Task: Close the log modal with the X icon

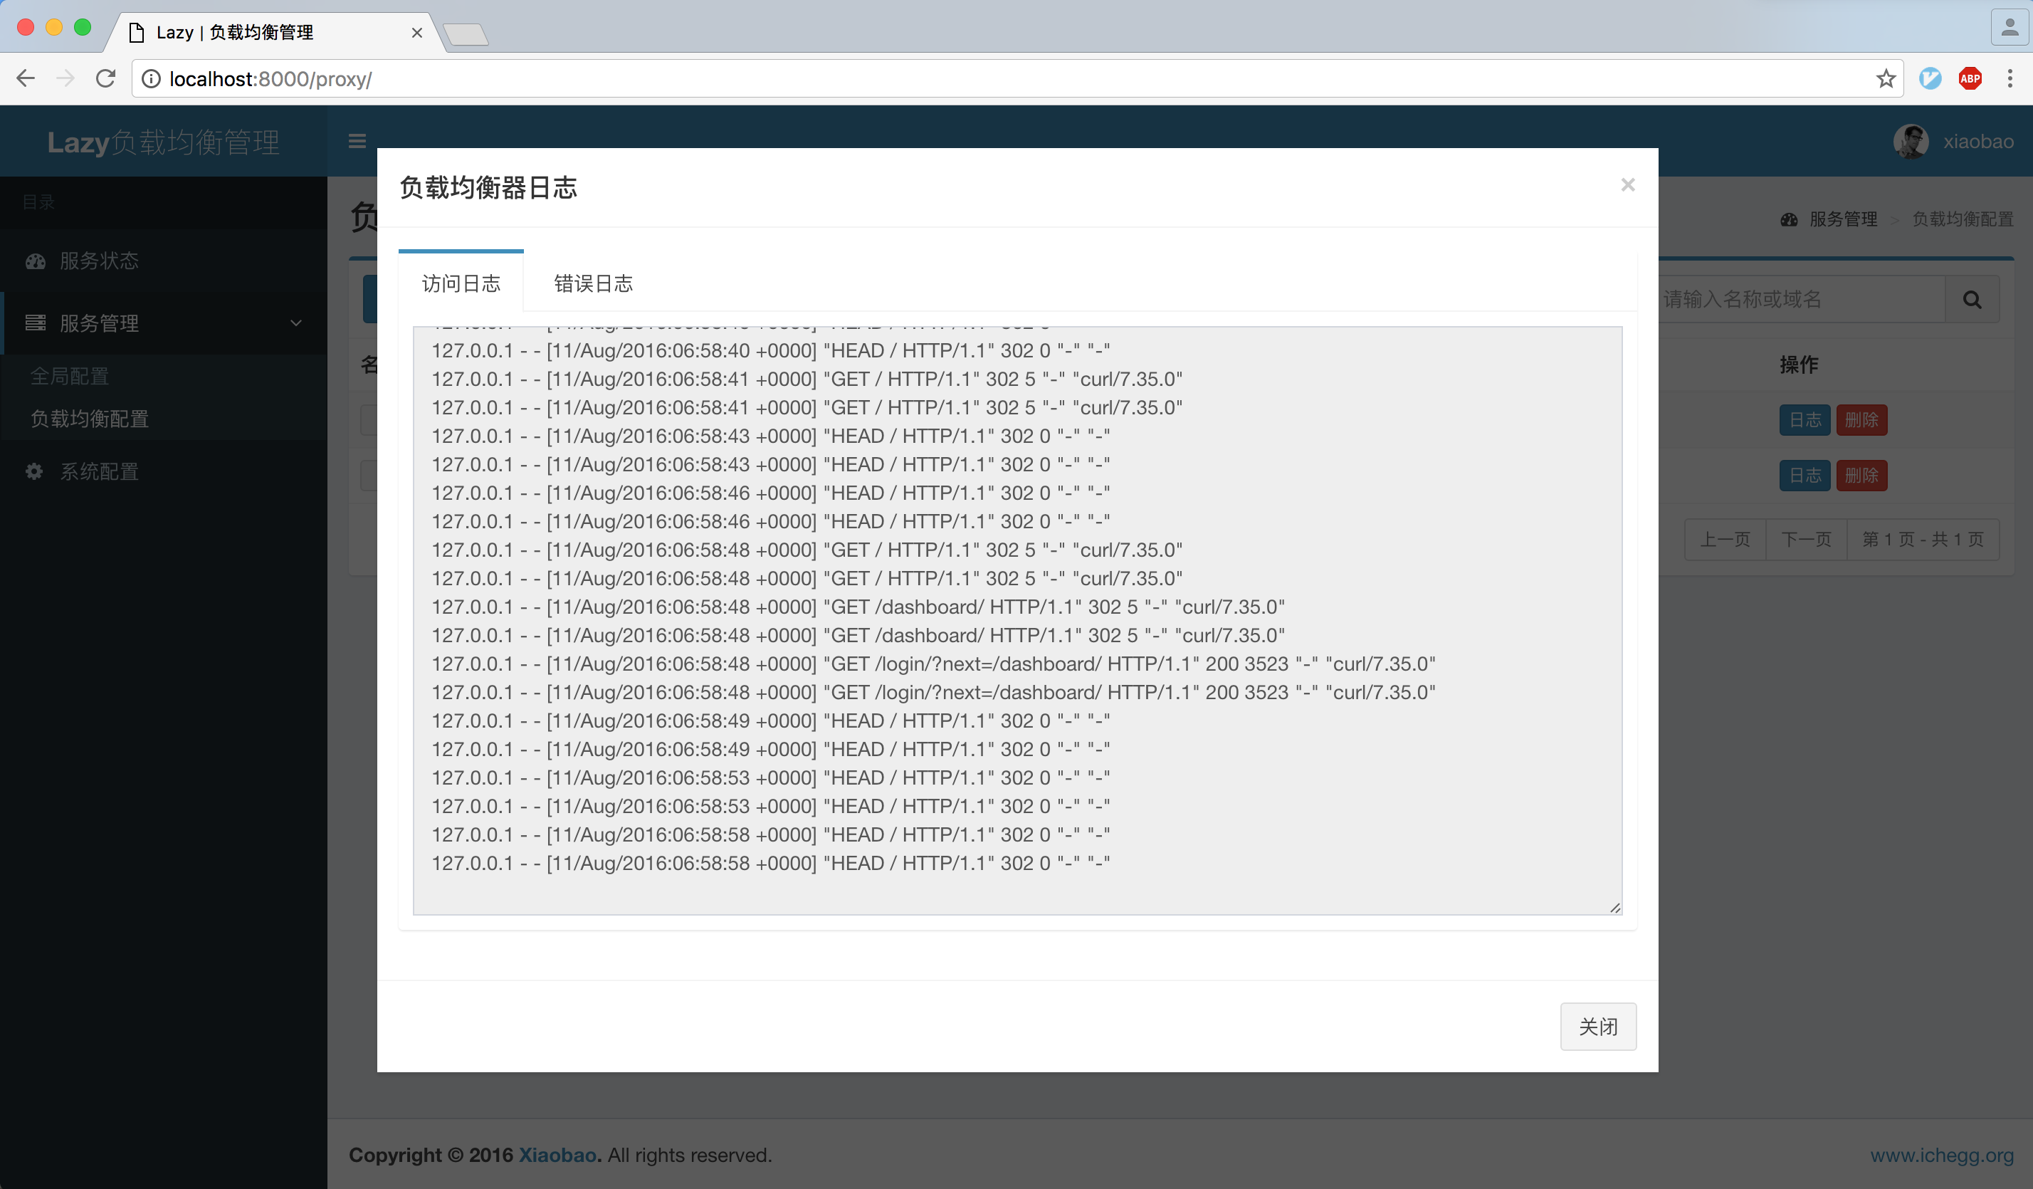Action: [1627, 184]
